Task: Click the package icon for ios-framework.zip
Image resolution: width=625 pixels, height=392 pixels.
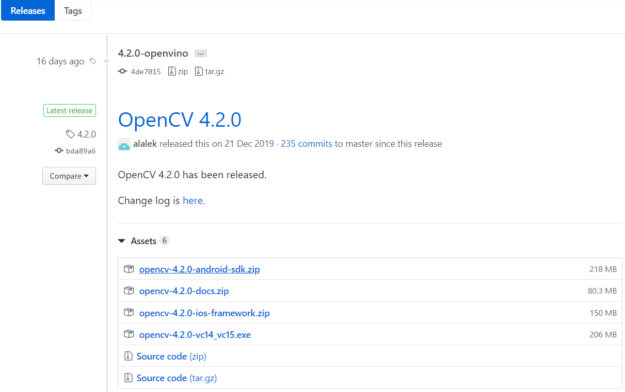Action: (x=129, y=313)
